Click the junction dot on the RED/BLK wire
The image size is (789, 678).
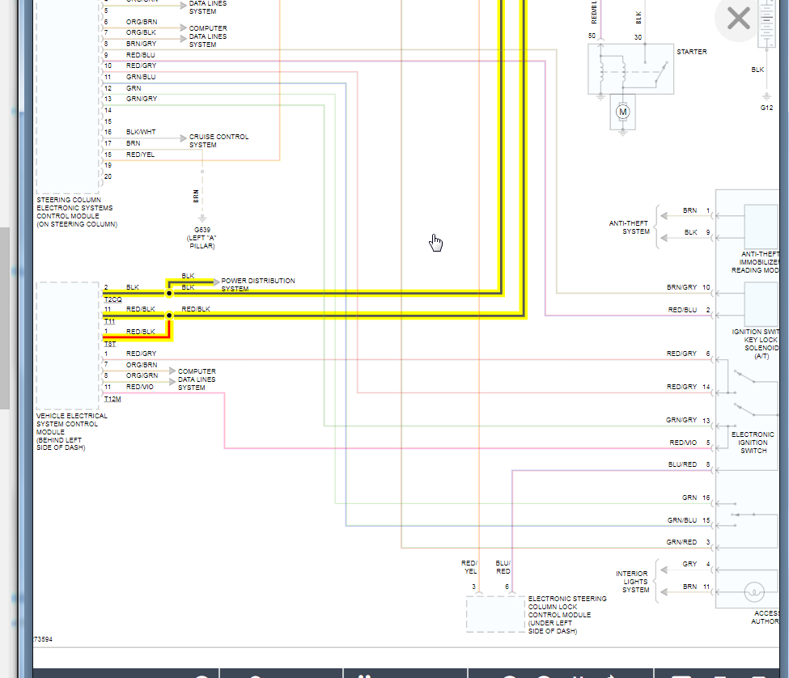pos(169,316)
